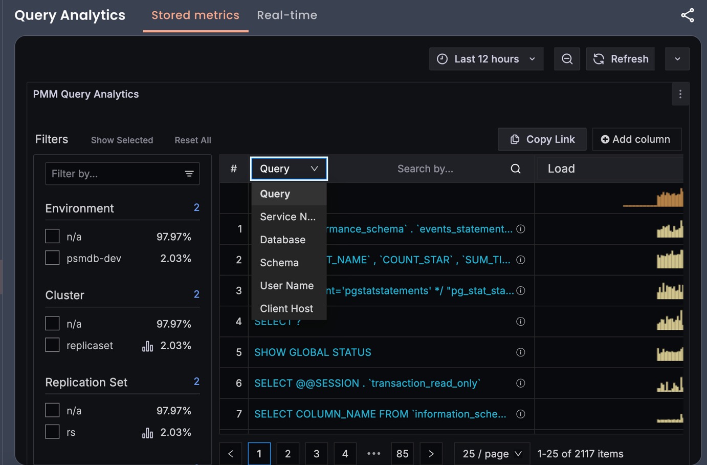The image size is (707, 465).
Task: Open the Last 12 hours time picker
Action: coord(486,59)
